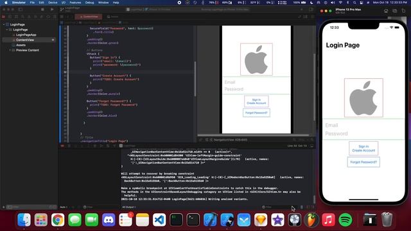The image size is (411, 231).
Task: Open Notes from the dock
Action: pyautogui.click(x=143, y=219)
